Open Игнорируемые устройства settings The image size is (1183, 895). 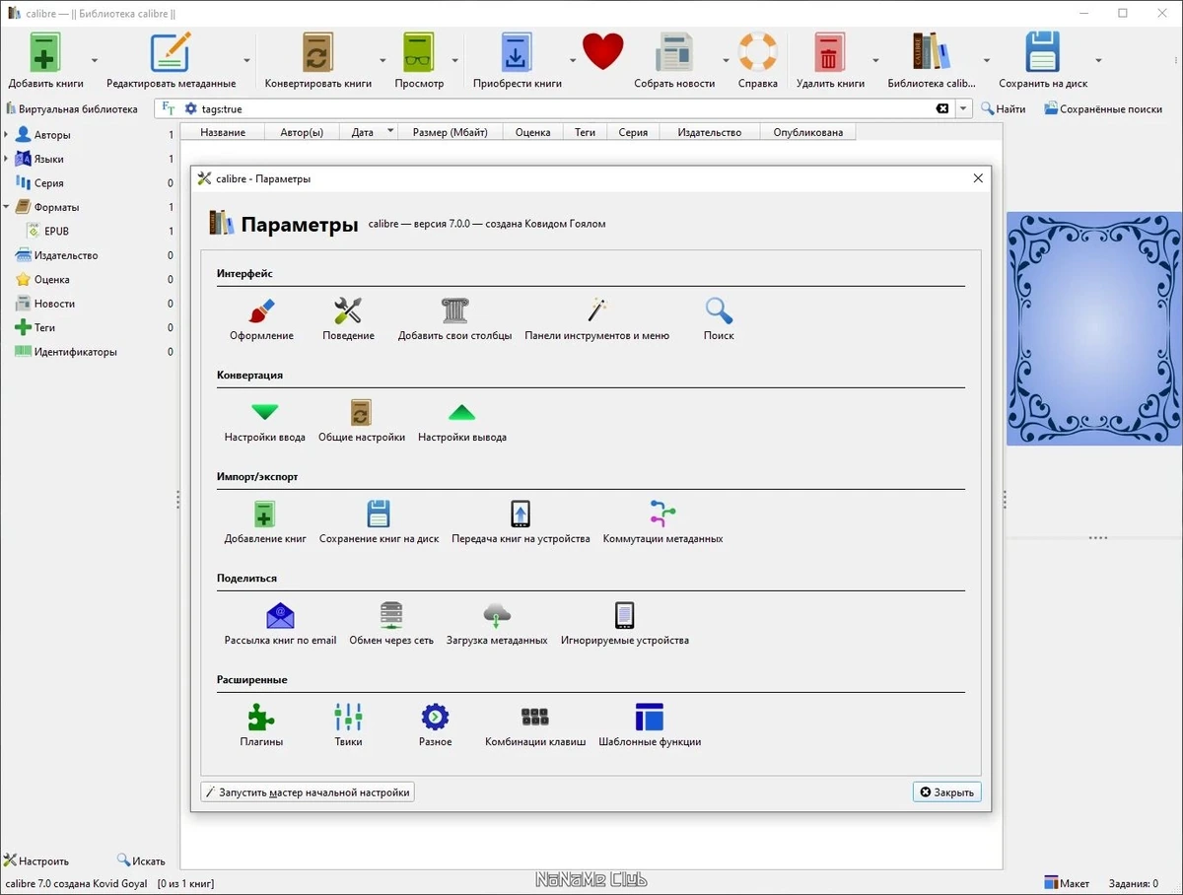click(x=624, y=624)
